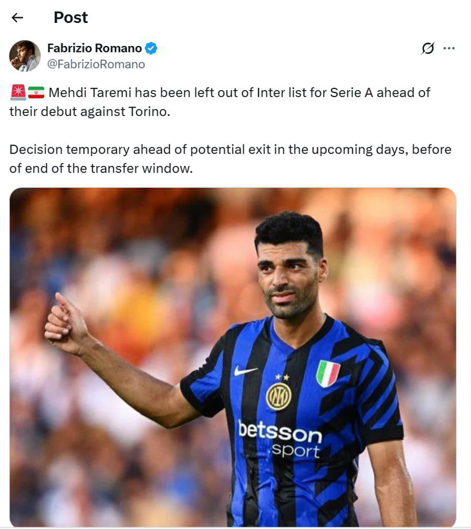Click the blue verified badge
Screen dimensions: 471x530
[x=151, y=48]
